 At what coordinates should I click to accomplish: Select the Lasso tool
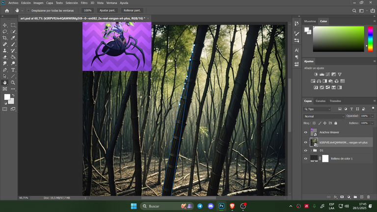[5, 31]
